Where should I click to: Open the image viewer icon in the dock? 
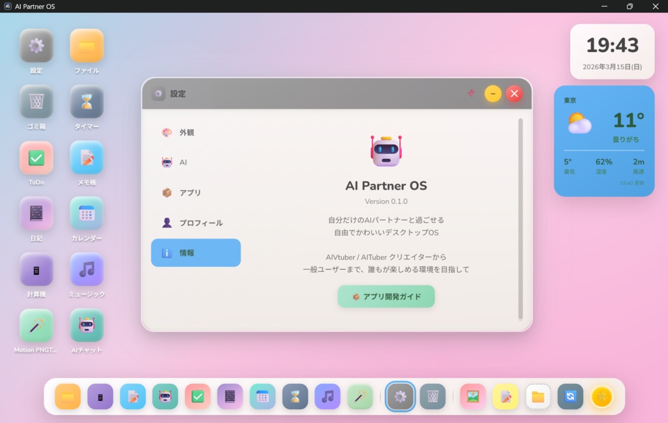coord(472,396)
